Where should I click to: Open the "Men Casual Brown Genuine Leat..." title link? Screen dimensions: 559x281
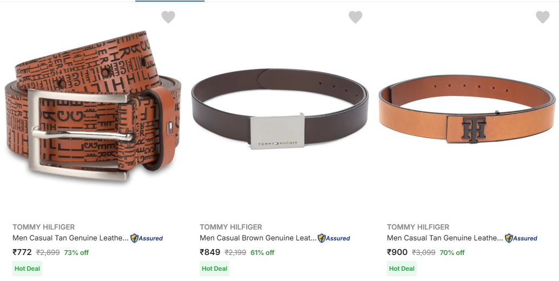click(258, 238)
